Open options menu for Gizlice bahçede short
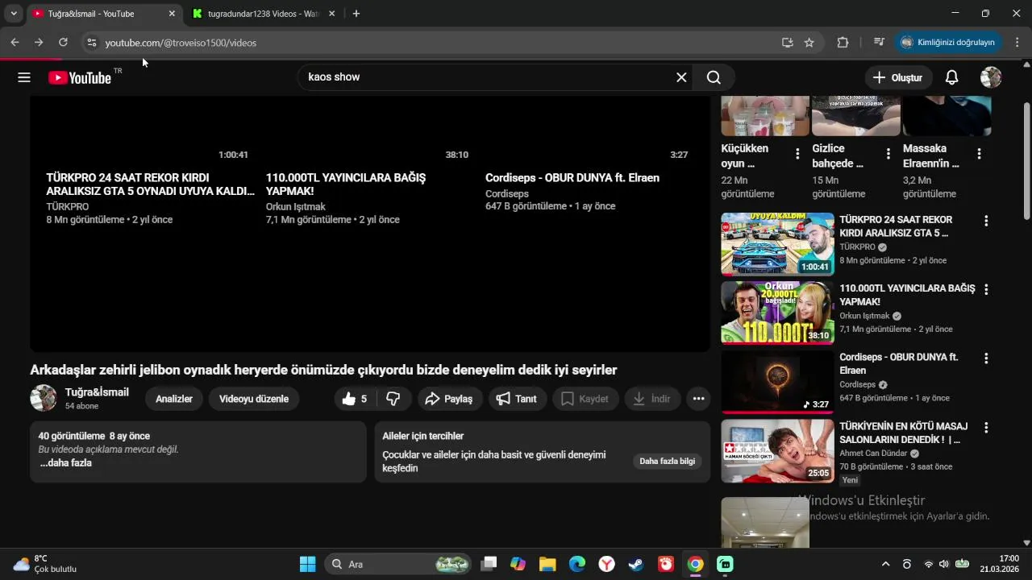This screenshot has width=1032, height=580. [x=888, y=154]
